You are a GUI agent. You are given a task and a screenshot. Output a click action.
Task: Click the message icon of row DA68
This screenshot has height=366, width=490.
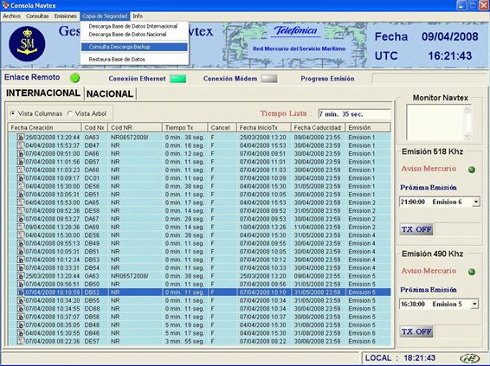click(x=21, y=170)
